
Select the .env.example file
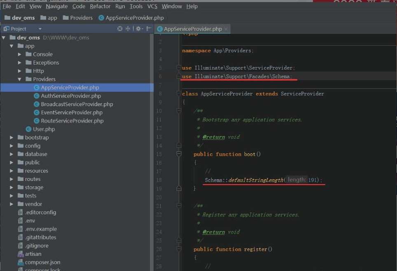[41, 229]
